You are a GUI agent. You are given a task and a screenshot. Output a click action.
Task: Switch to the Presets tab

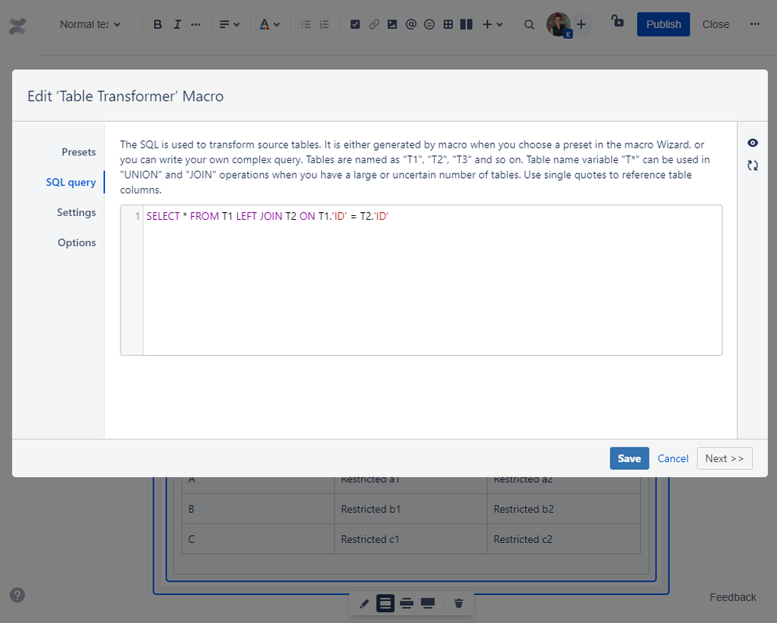coord(79,152)
